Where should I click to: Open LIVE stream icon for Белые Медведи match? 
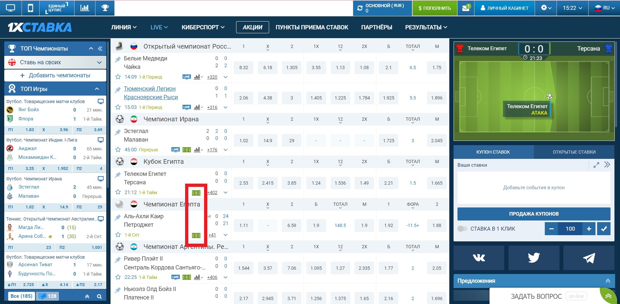[x=187, y=77]
